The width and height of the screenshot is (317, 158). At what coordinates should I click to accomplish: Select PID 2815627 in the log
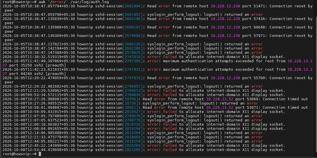pos(133,112)
